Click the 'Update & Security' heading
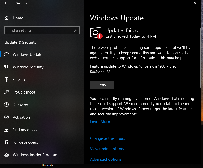This screenshot has height=168, width=203. coord(20,42)
